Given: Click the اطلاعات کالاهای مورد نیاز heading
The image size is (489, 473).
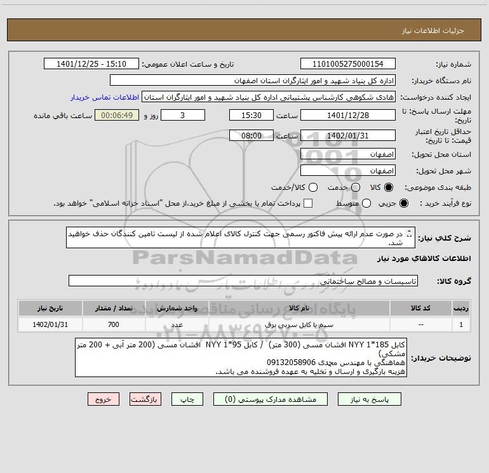Looking at the screenshot, I should click(x=424, y=258).
